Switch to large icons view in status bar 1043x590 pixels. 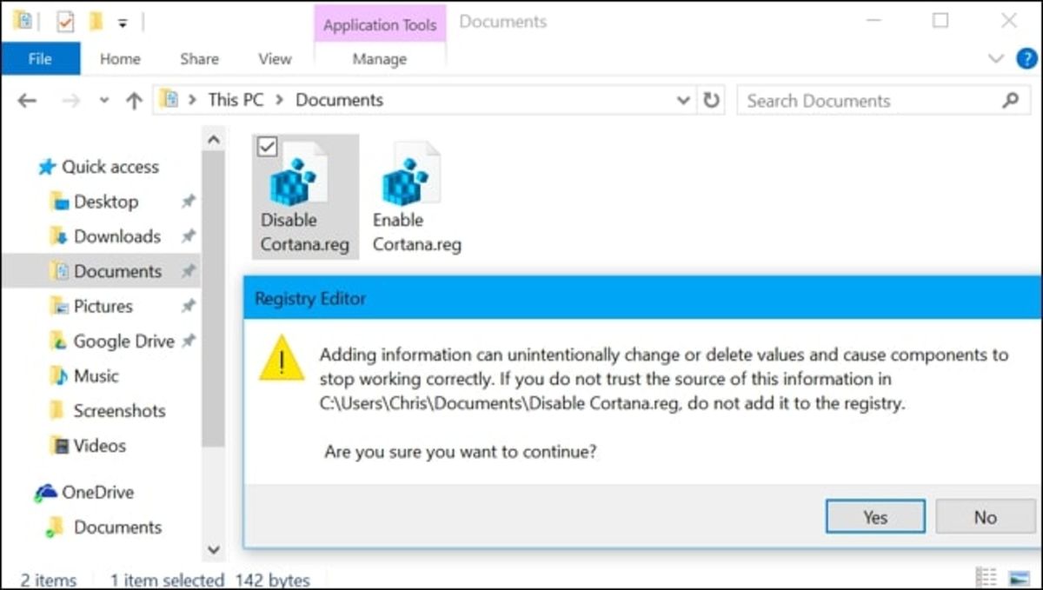(1018, 578)
